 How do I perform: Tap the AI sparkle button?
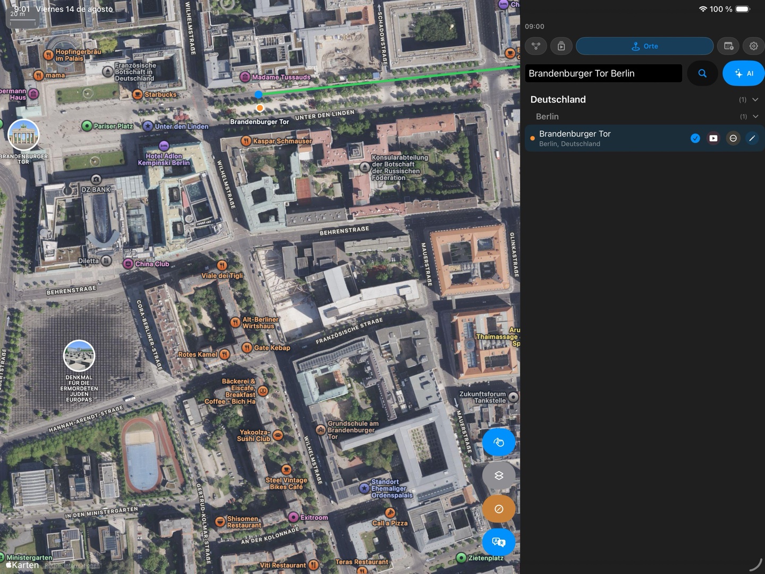744,73
